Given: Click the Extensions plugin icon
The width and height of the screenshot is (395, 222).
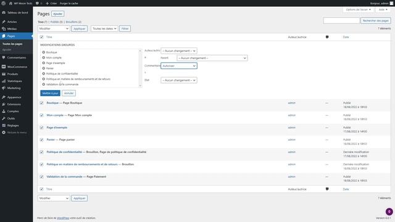Looking at the screenshot, I should click(4, 104).
